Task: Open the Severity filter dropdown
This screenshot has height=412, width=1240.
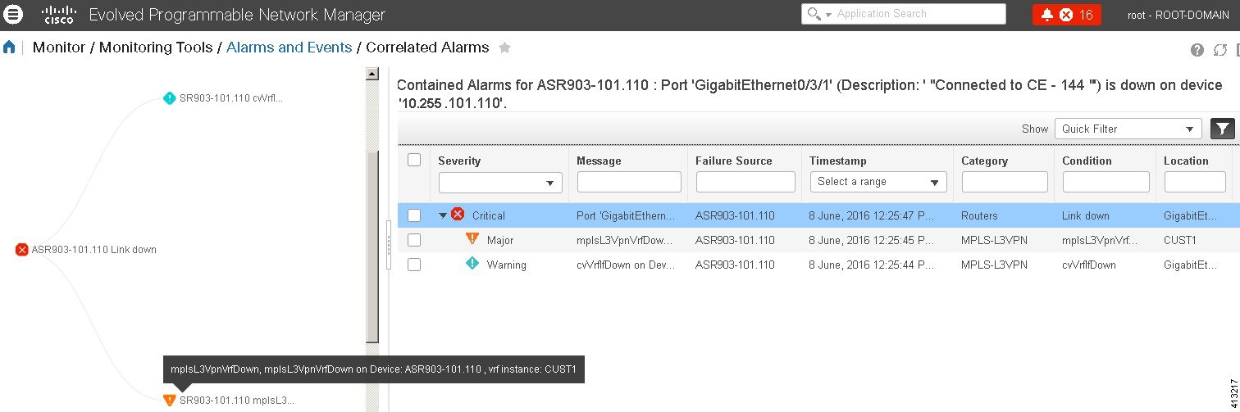Action: (500, 182)
